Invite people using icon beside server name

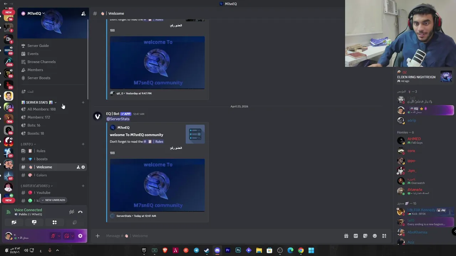click(83, 14)
